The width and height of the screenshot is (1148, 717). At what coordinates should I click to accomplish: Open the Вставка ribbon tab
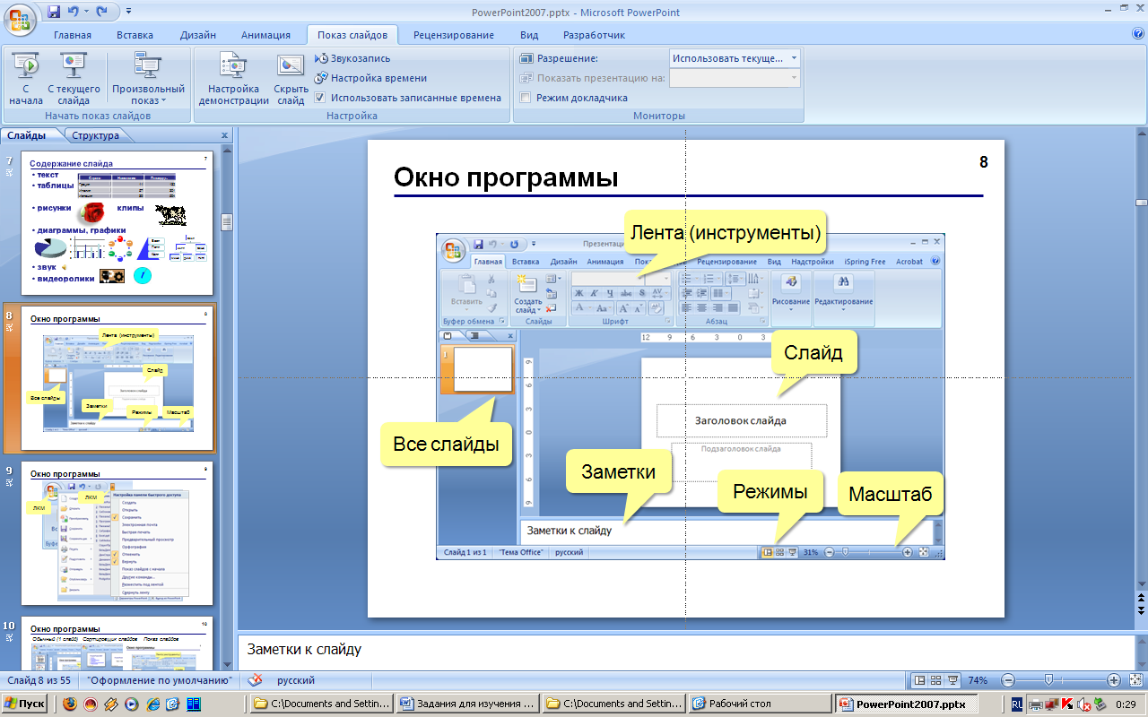135,35
